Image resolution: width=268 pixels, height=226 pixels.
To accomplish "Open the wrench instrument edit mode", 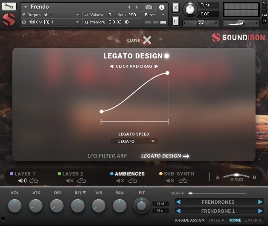I will point(9,6).
